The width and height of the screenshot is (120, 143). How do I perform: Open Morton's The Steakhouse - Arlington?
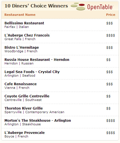38,121
